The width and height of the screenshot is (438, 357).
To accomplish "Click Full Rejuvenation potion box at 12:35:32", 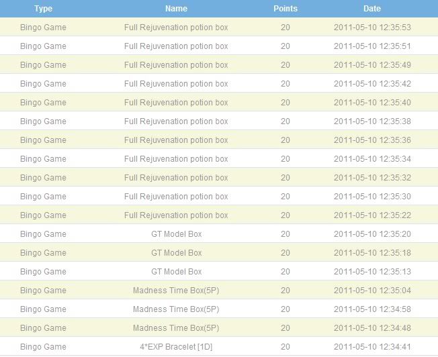I will pyautogui.click(x=176, y=178).
